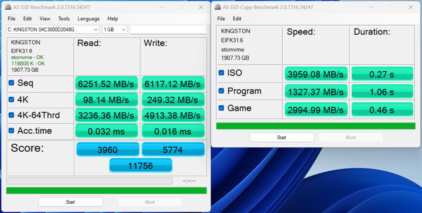This screenshot has height=213, width=422.
Task: Uncheck the 4K test checkbox
Action: coord(11,100)
